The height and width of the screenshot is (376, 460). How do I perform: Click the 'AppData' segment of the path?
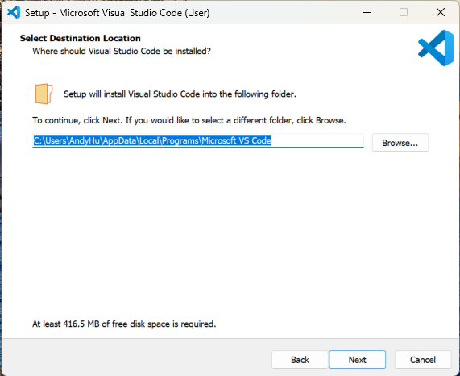[x=120, y=140]
